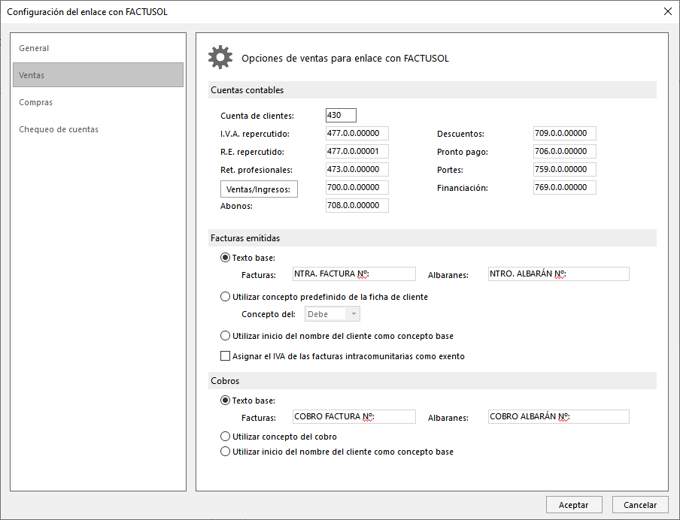Open the General section

tap(98, 48)
